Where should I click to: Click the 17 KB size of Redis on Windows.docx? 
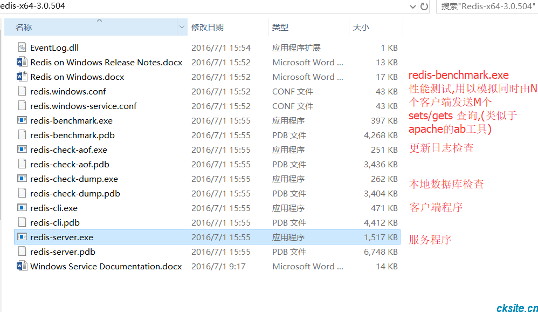[387, 77]
